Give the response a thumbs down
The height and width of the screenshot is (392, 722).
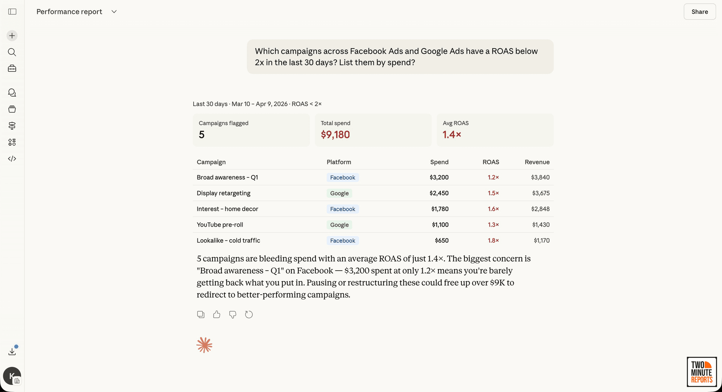pos(232,314)
